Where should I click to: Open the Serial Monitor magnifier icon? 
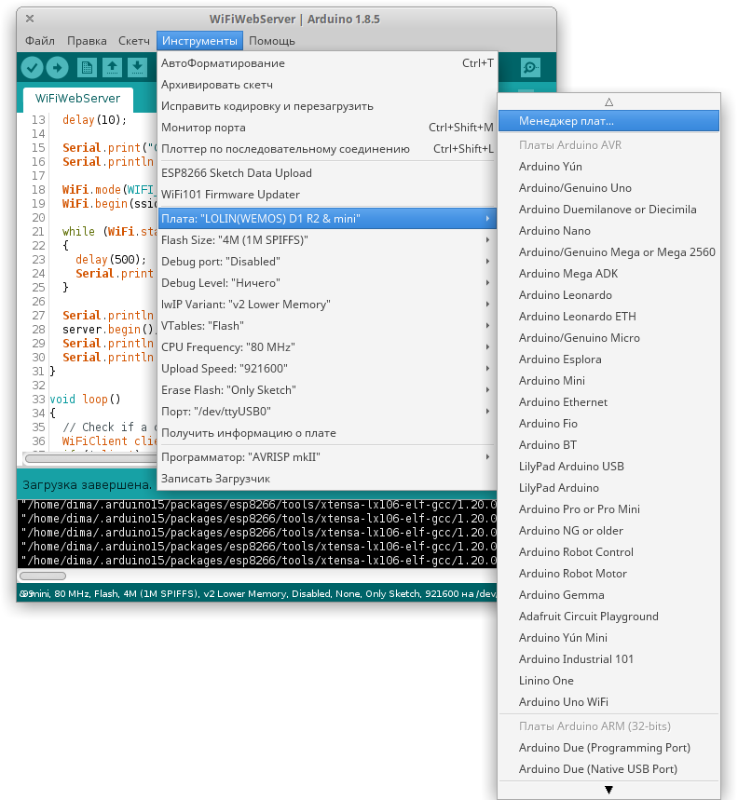tap(530, 67)
